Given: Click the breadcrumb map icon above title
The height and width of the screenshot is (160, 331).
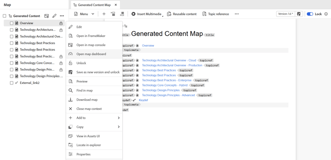Looking at the screenshot, I should (126, 26).
